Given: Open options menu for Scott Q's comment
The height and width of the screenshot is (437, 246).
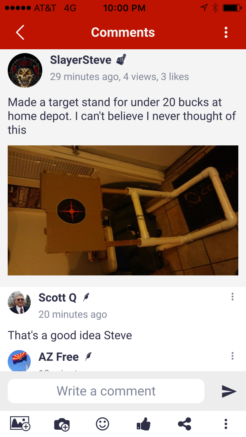Looking at the screenshot, I should [232, 297].
